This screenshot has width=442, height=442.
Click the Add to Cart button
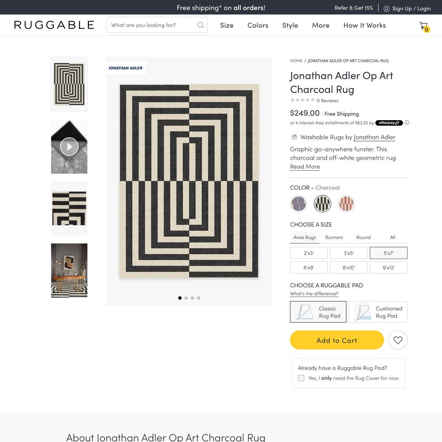(337, 340)
